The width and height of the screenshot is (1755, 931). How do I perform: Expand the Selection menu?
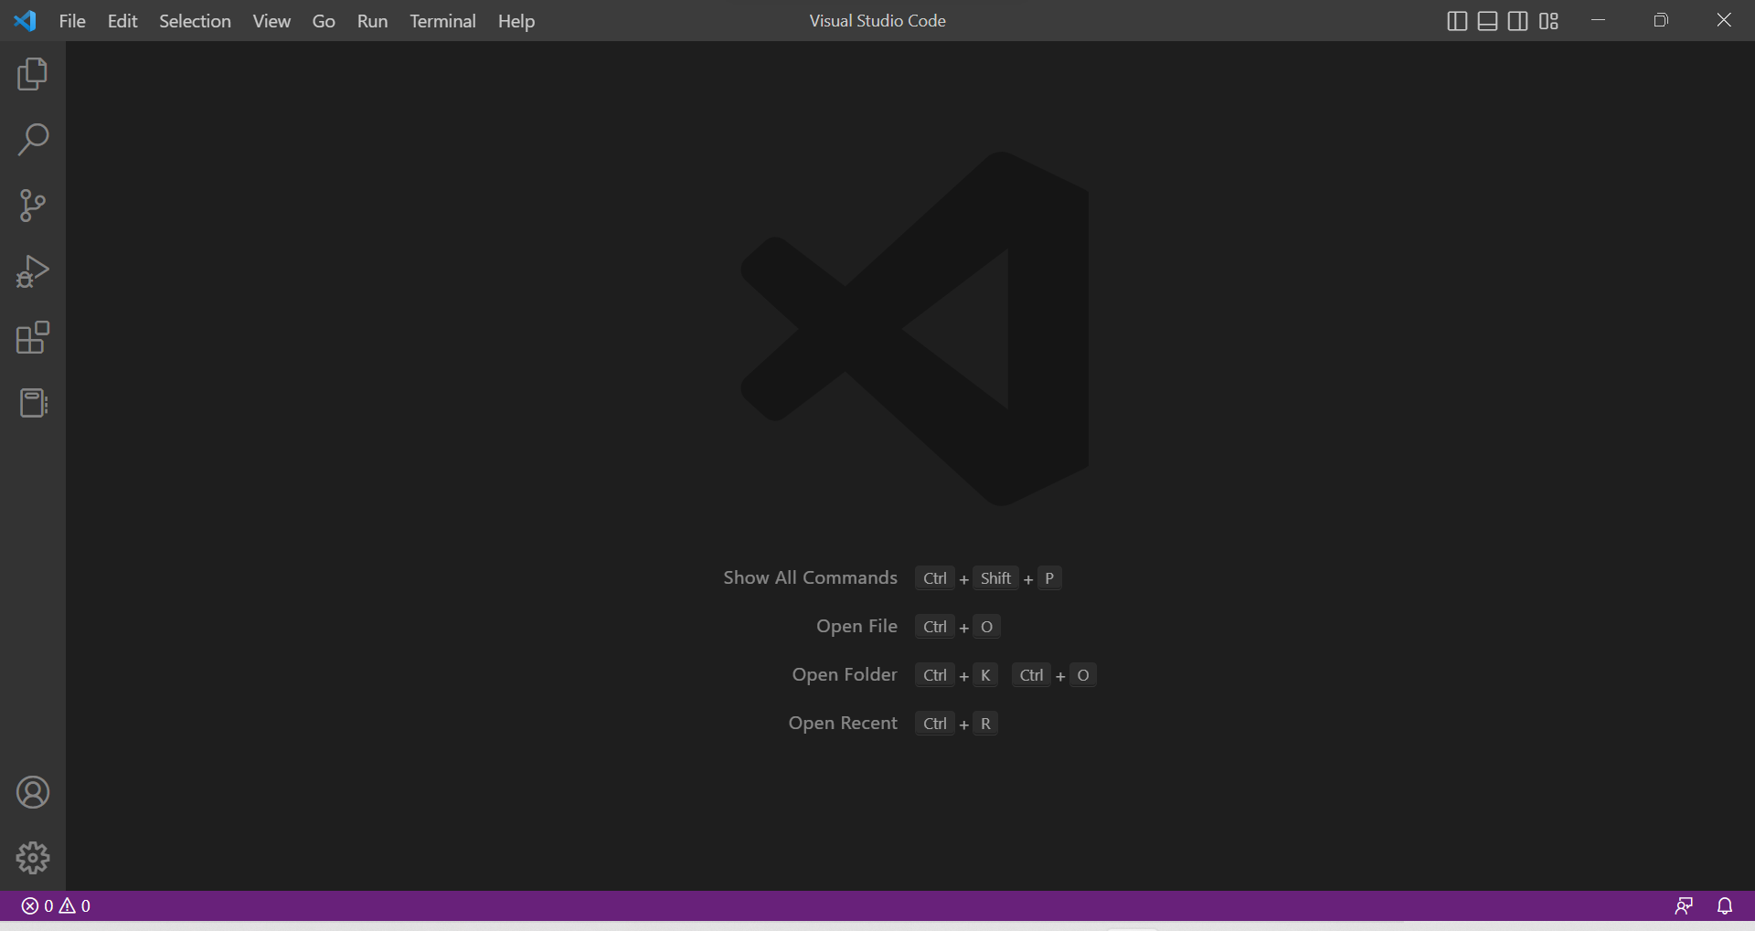[x=195, y=21]
